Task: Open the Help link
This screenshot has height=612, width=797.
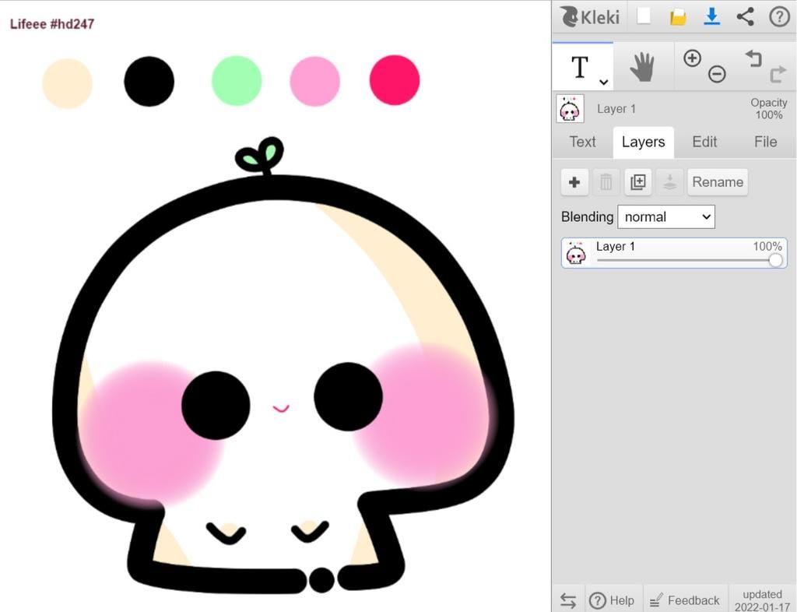Action: [612, 600]
